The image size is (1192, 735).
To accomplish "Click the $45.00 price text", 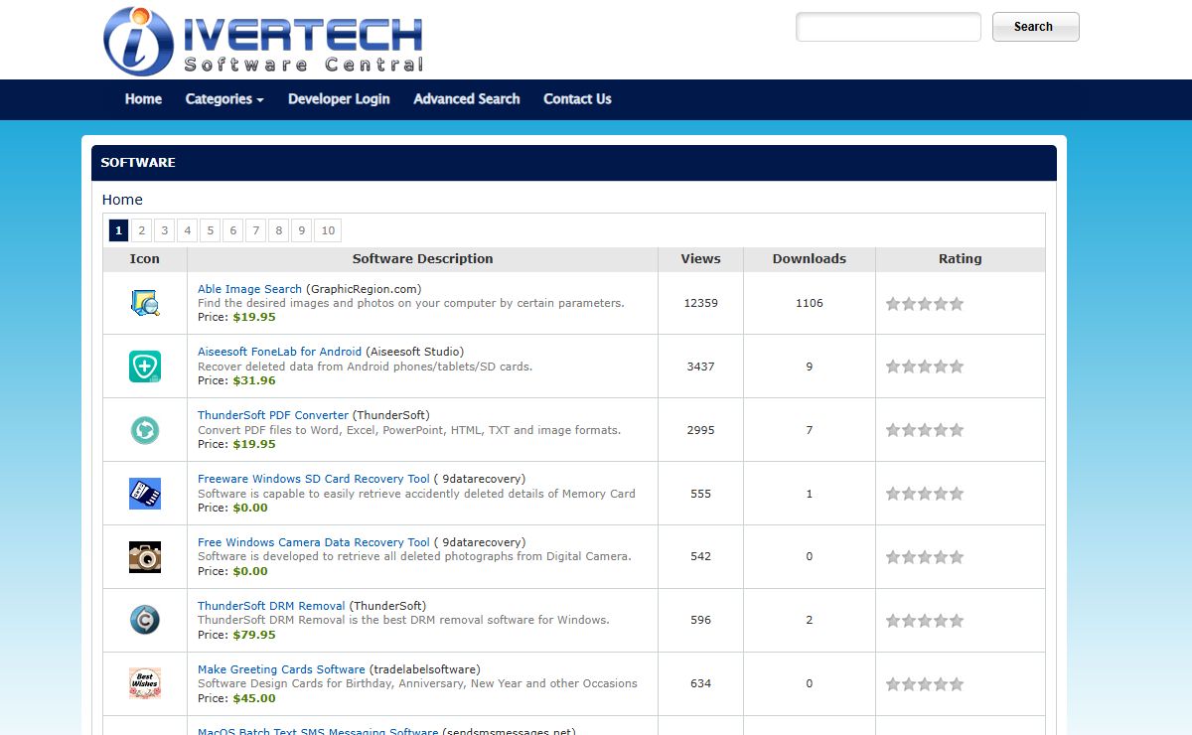I will (254, 698).
